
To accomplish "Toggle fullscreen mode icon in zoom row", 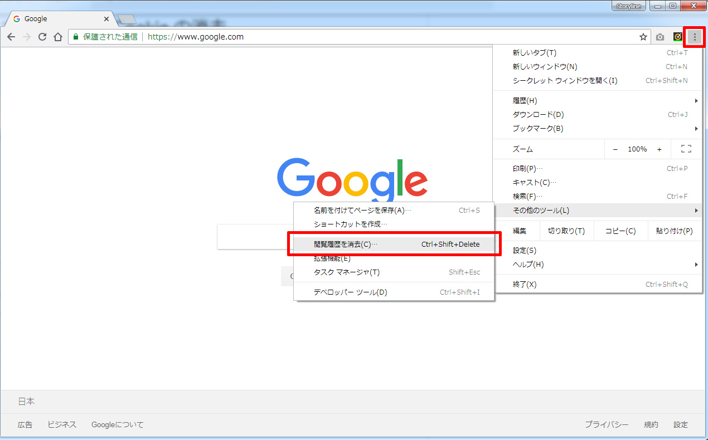I will pyautogui.click(x=686, y=149).
